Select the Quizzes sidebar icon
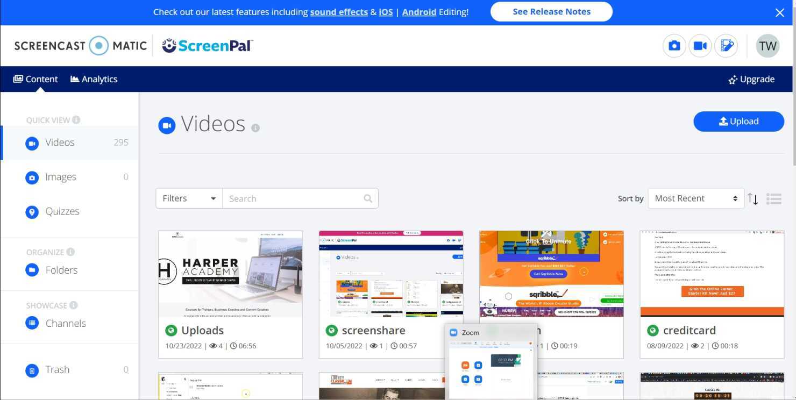 (32, 212)
